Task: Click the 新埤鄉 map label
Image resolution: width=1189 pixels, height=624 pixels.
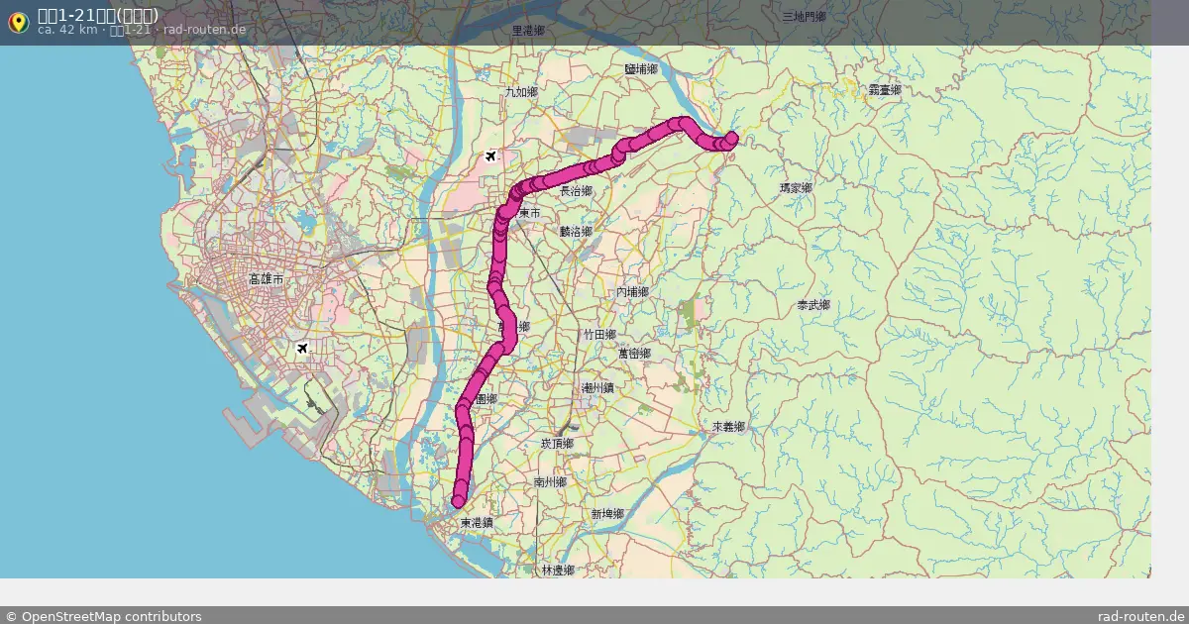Action: tap(607, 514)
